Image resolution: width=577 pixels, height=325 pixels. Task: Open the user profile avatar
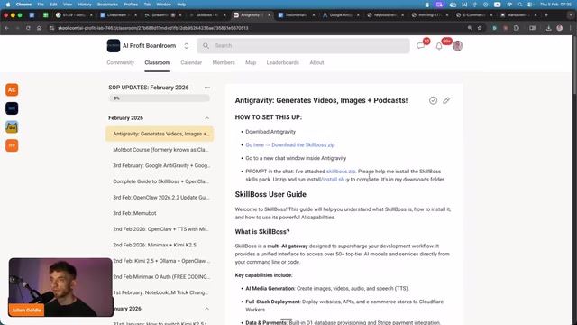tap(457, 46)
